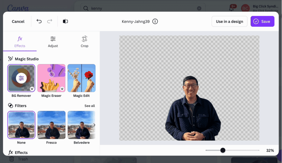282x163 pixels.
Task: Select the Magic Edit tool
Action: pyautogui.click(x=82, y=78)
